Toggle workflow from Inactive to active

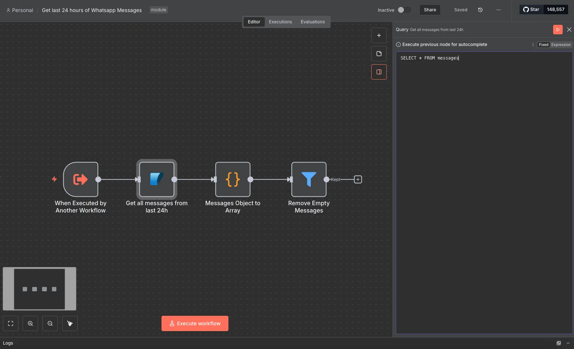pyautogui.click(x=404, y=10)
